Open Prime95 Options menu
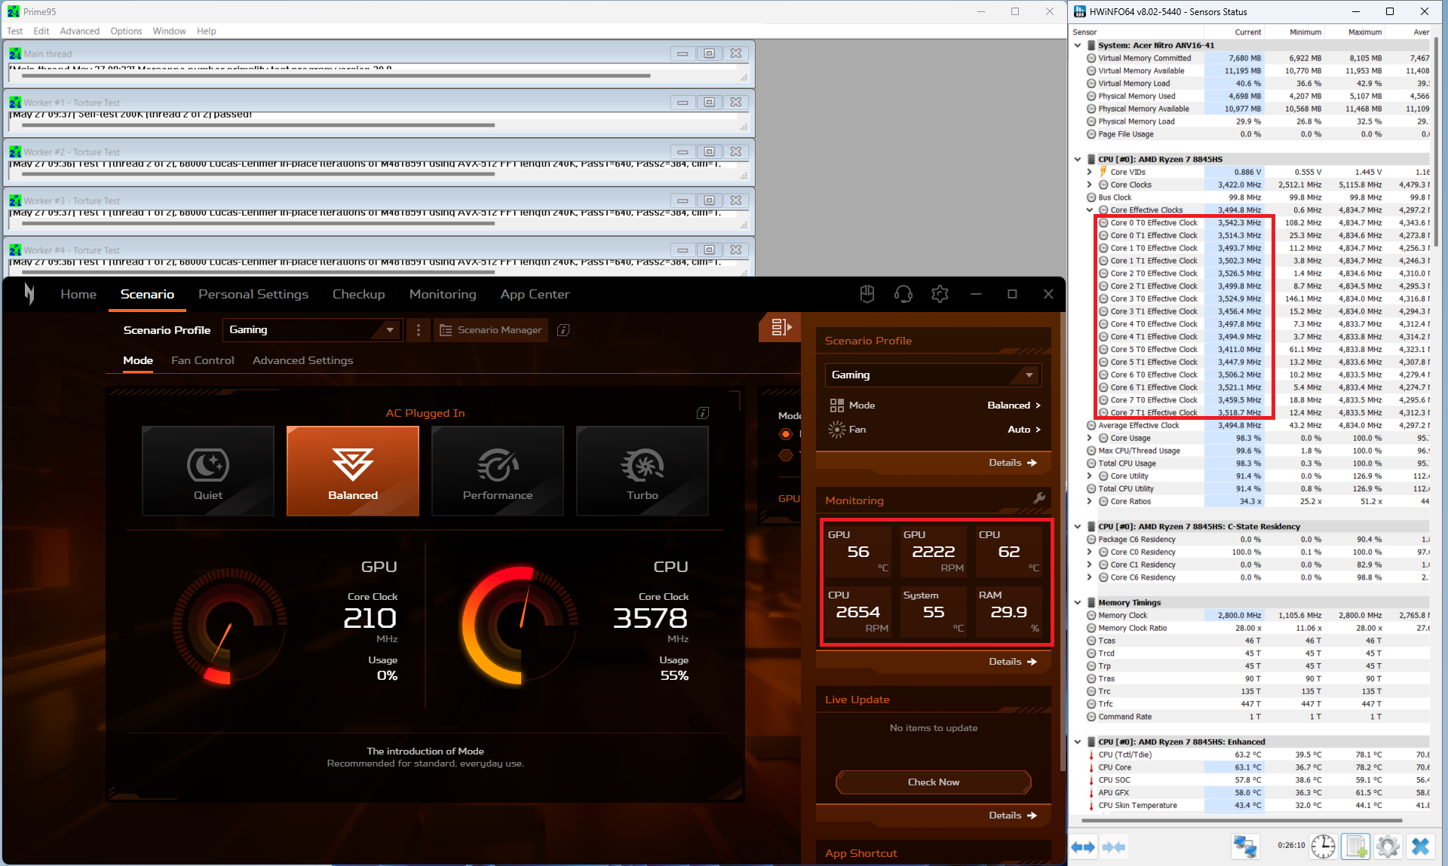This screenshot has height=866, width=1448. pos(126,31)
